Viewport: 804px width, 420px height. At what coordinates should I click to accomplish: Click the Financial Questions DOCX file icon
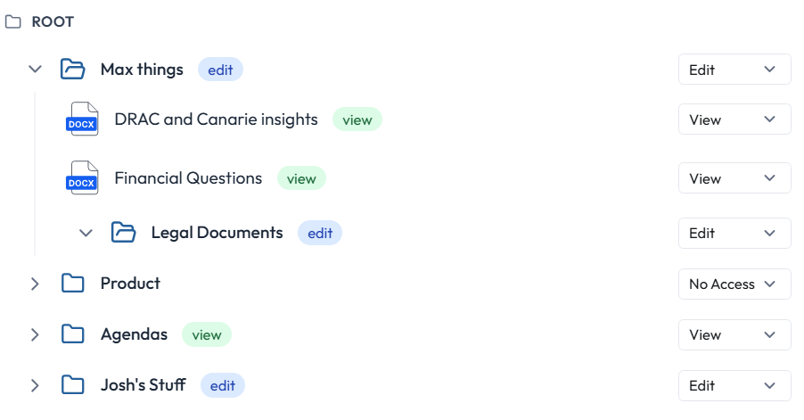point(83,178)
